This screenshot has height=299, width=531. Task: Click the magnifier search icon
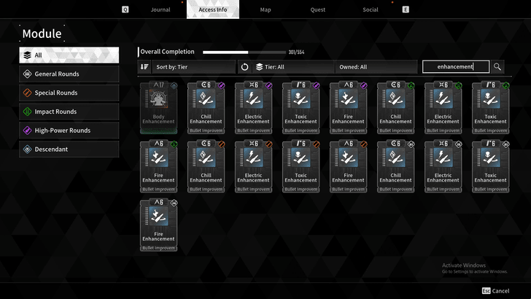497,66
